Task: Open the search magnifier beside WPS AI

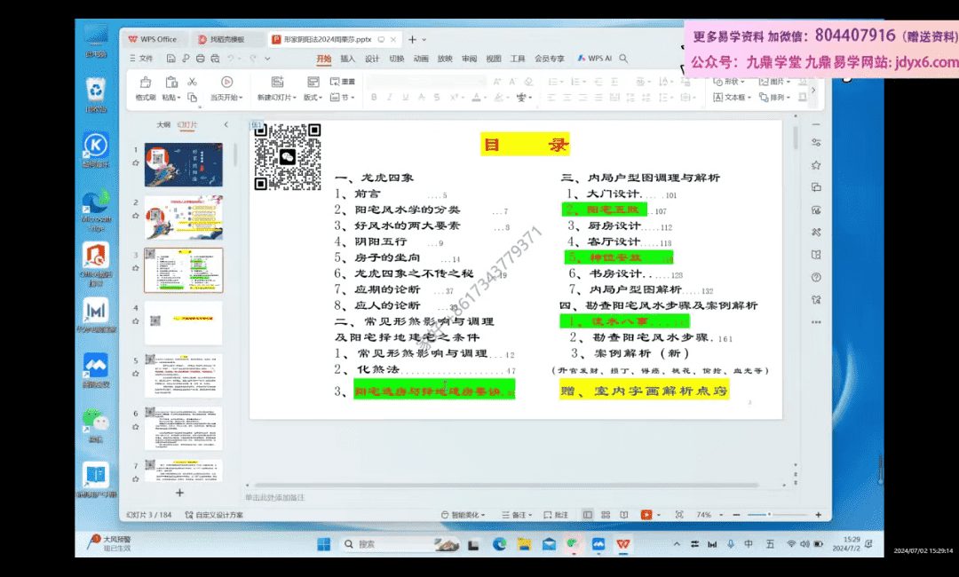Action: pos(624,59)
